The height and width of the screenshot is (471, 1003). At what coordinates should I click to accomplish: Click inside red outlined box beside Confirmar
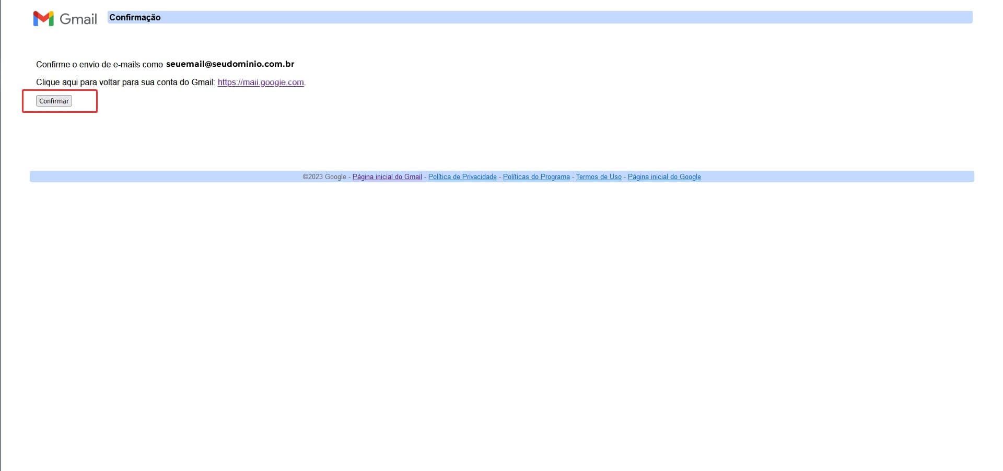click(84, 101)
